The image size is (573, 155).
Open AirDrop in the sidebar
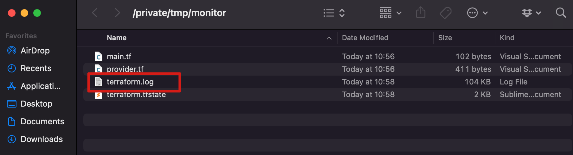tap(35, 51)
